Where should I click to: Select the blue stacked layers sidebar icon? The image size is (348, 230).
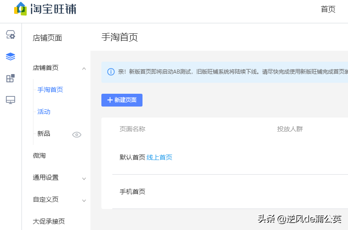click(11, 56)
